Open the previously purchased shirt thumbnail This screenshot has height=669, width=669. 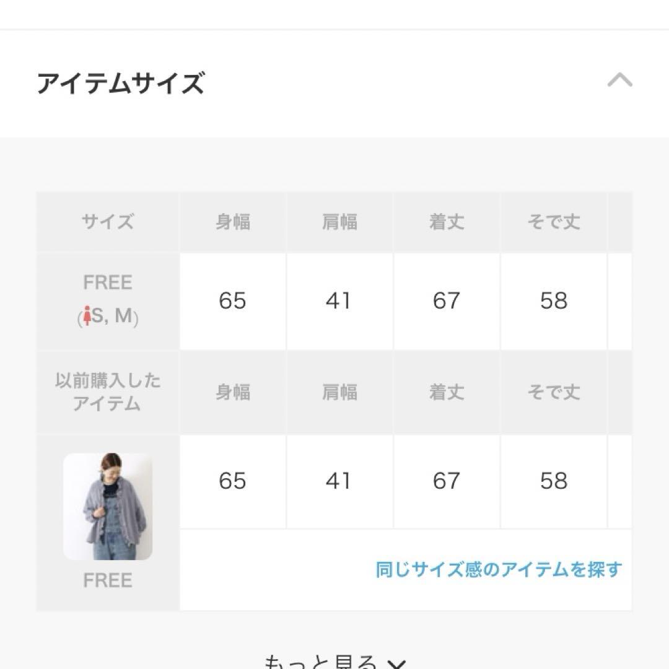pos(108,507)
